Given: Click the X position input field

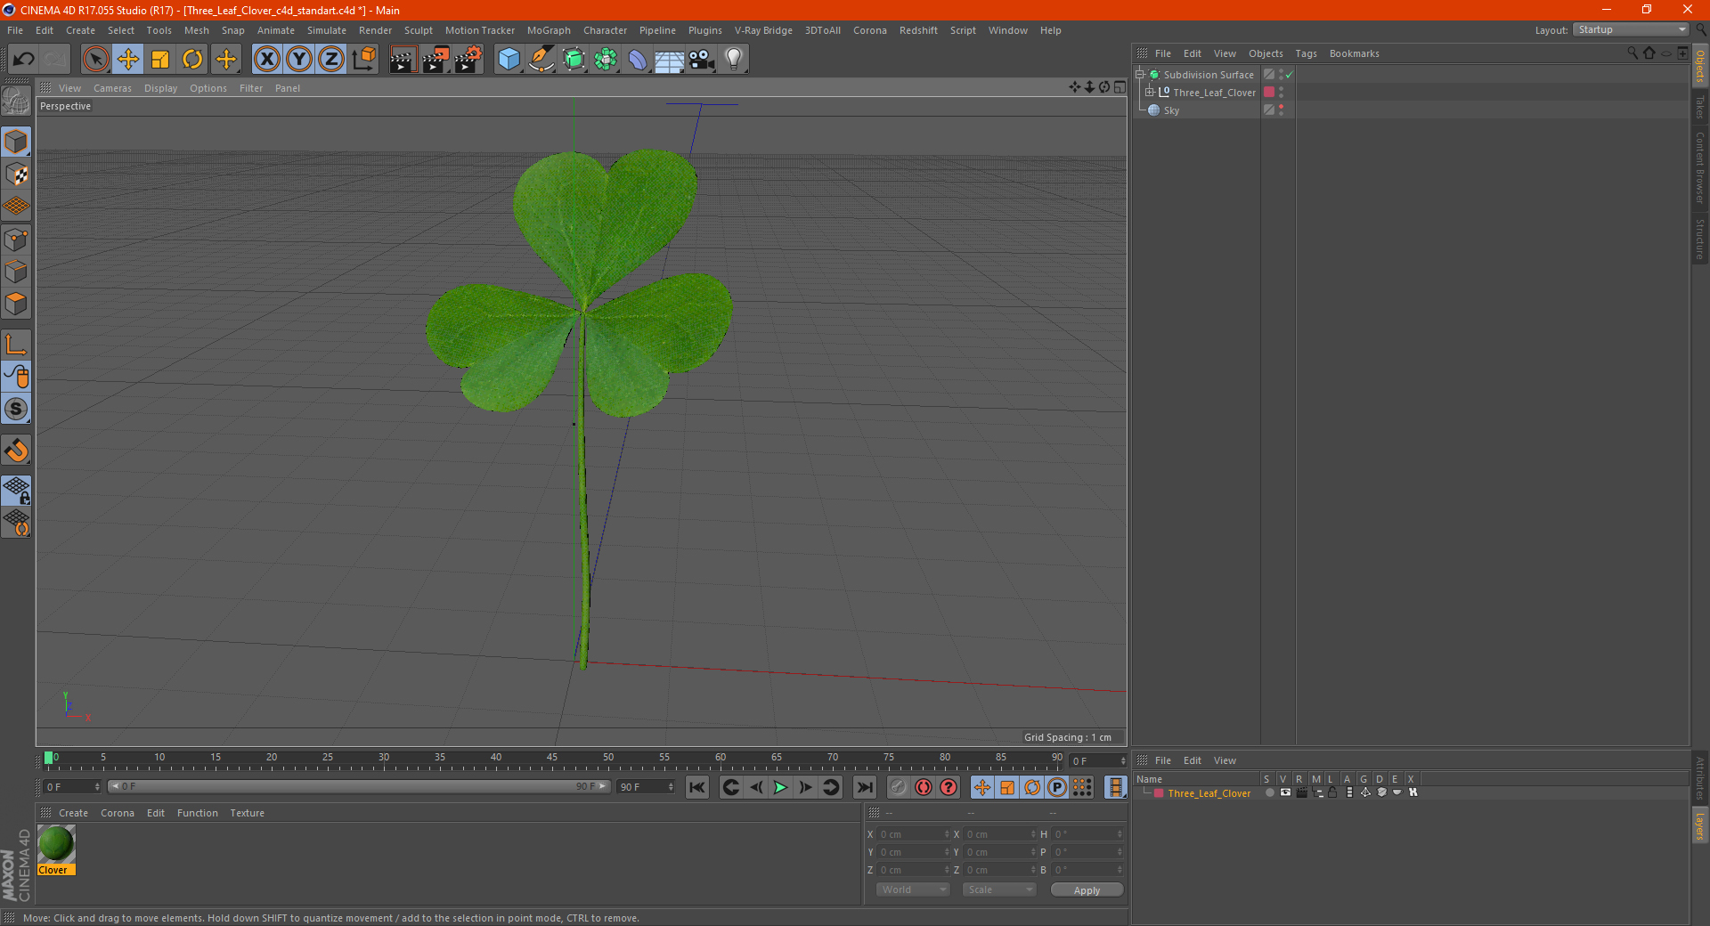Looking at the screenshot, I should [x=914, y=834].
